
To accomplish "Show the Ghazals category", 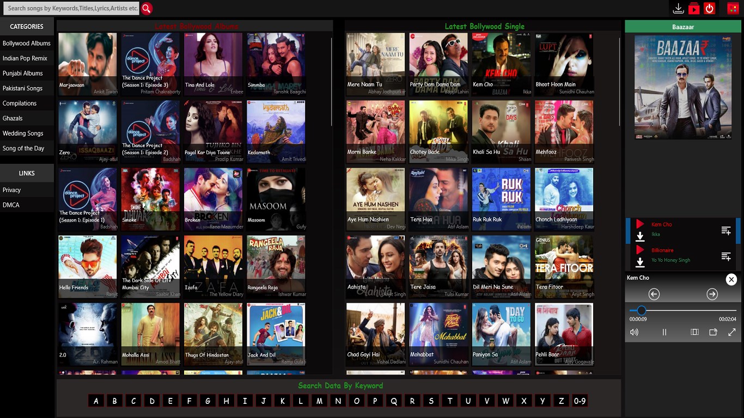I will click(27, 118).
